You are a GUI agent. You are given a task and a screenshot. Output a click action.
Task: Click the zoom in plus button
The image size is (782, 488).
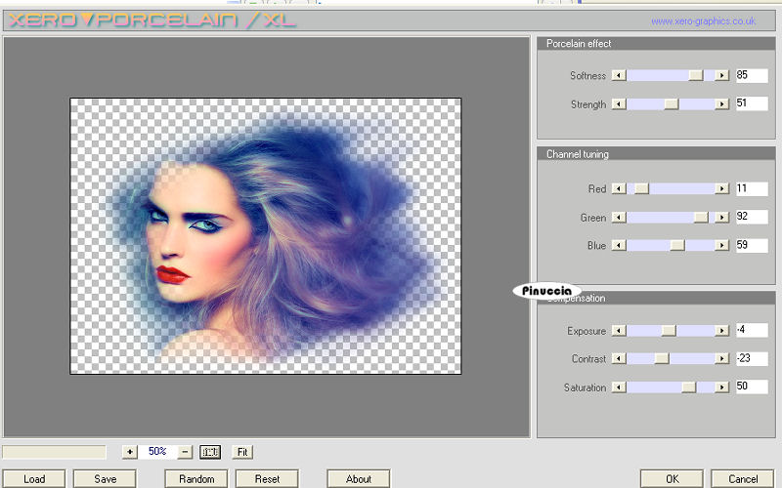pyautogui.click(x=129, y=452)
